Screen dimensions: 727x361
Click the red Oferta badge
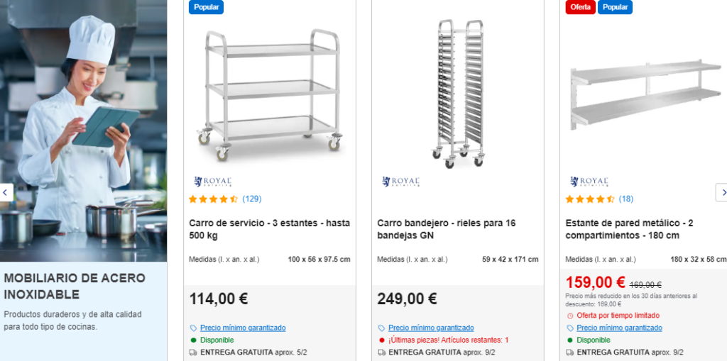point(580,7)
